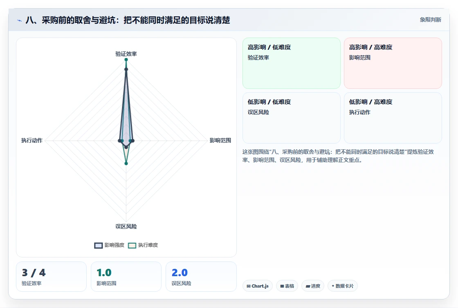458x308 pixels.
Task: Click 误区风险 text in quadrant card
Action: point(258,112)
